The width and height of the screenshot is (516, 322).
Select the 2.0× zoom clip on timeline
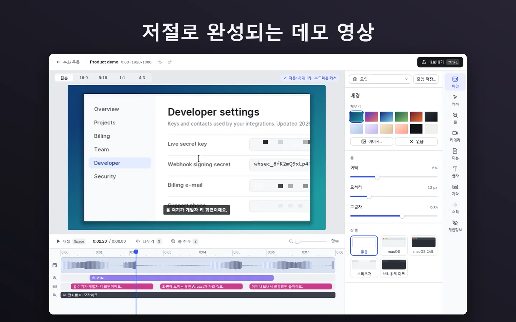point(182,278)
